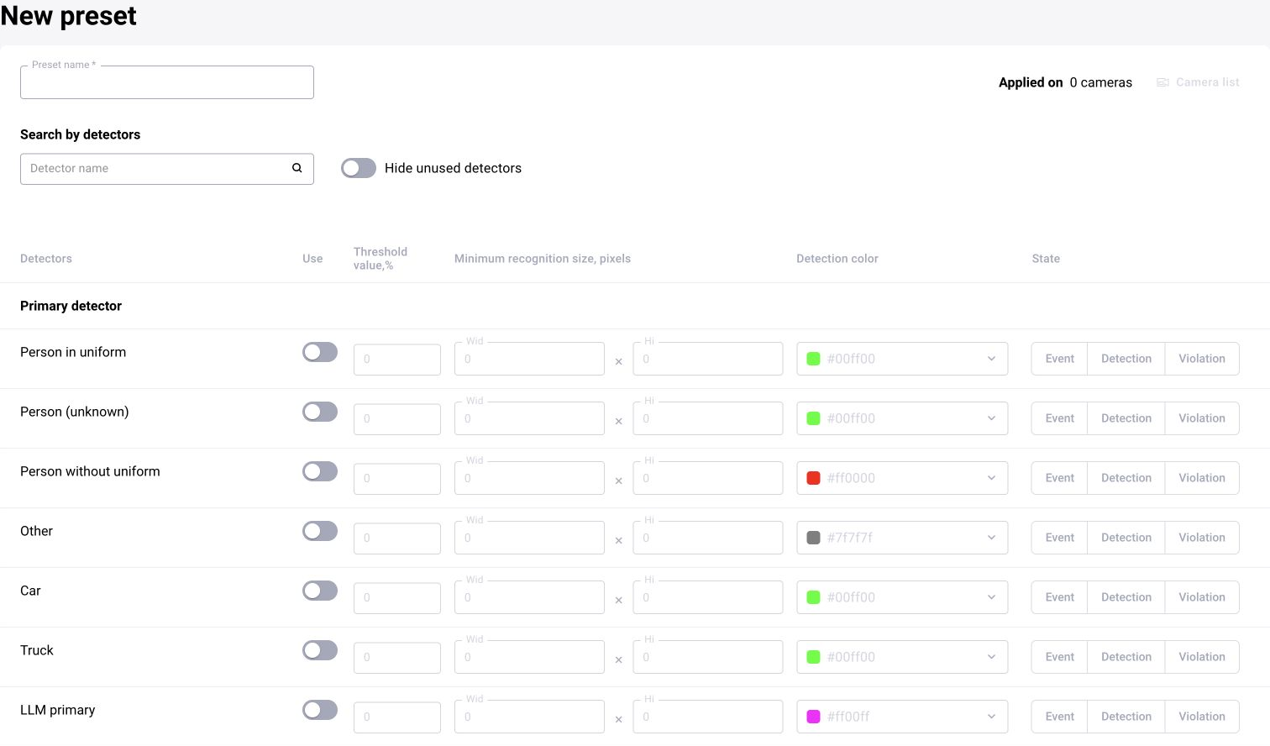Click the red color swatch for Person without uniform
The height and width of the screenshot is (746, 1270).
tap(813, 478)
